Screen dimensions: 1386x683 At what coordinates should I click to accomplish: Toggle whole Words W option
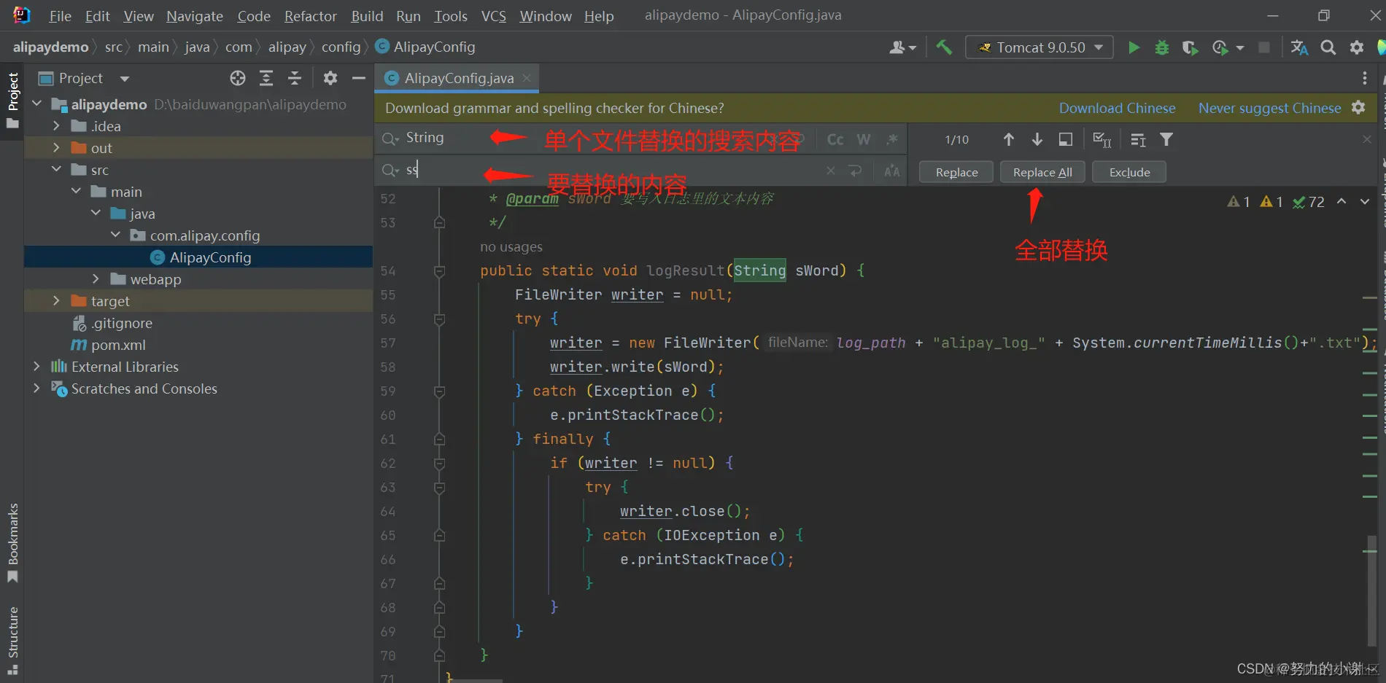(864, 139)
